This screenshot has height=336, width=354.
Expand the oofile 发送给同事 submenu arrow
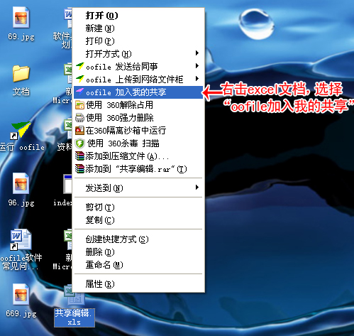(x=197, y=66)
